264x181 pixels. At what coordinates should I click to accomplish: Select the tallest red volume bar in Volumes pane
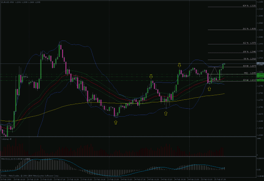16,147
